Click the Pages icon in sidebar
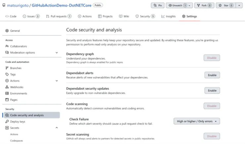 7,100
